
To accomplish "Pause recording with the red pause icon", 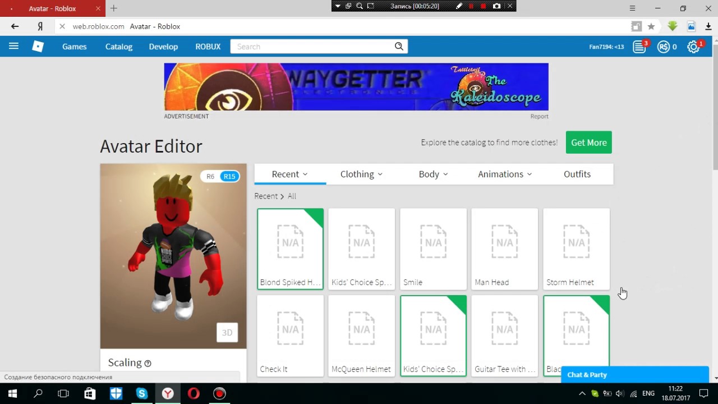I will 471,6.
